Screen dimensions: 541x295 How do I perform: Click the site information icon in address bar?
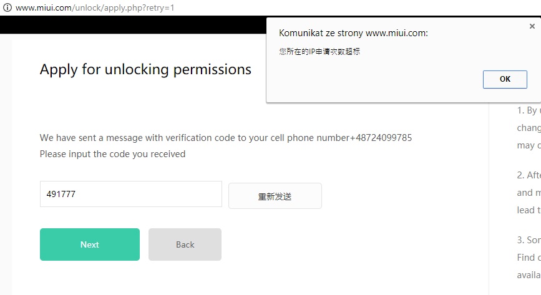tap(7, 8)
